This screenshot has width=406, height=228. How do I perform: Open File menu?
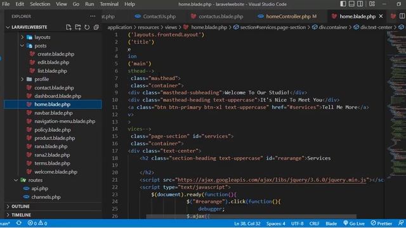(x=6, y=4)
